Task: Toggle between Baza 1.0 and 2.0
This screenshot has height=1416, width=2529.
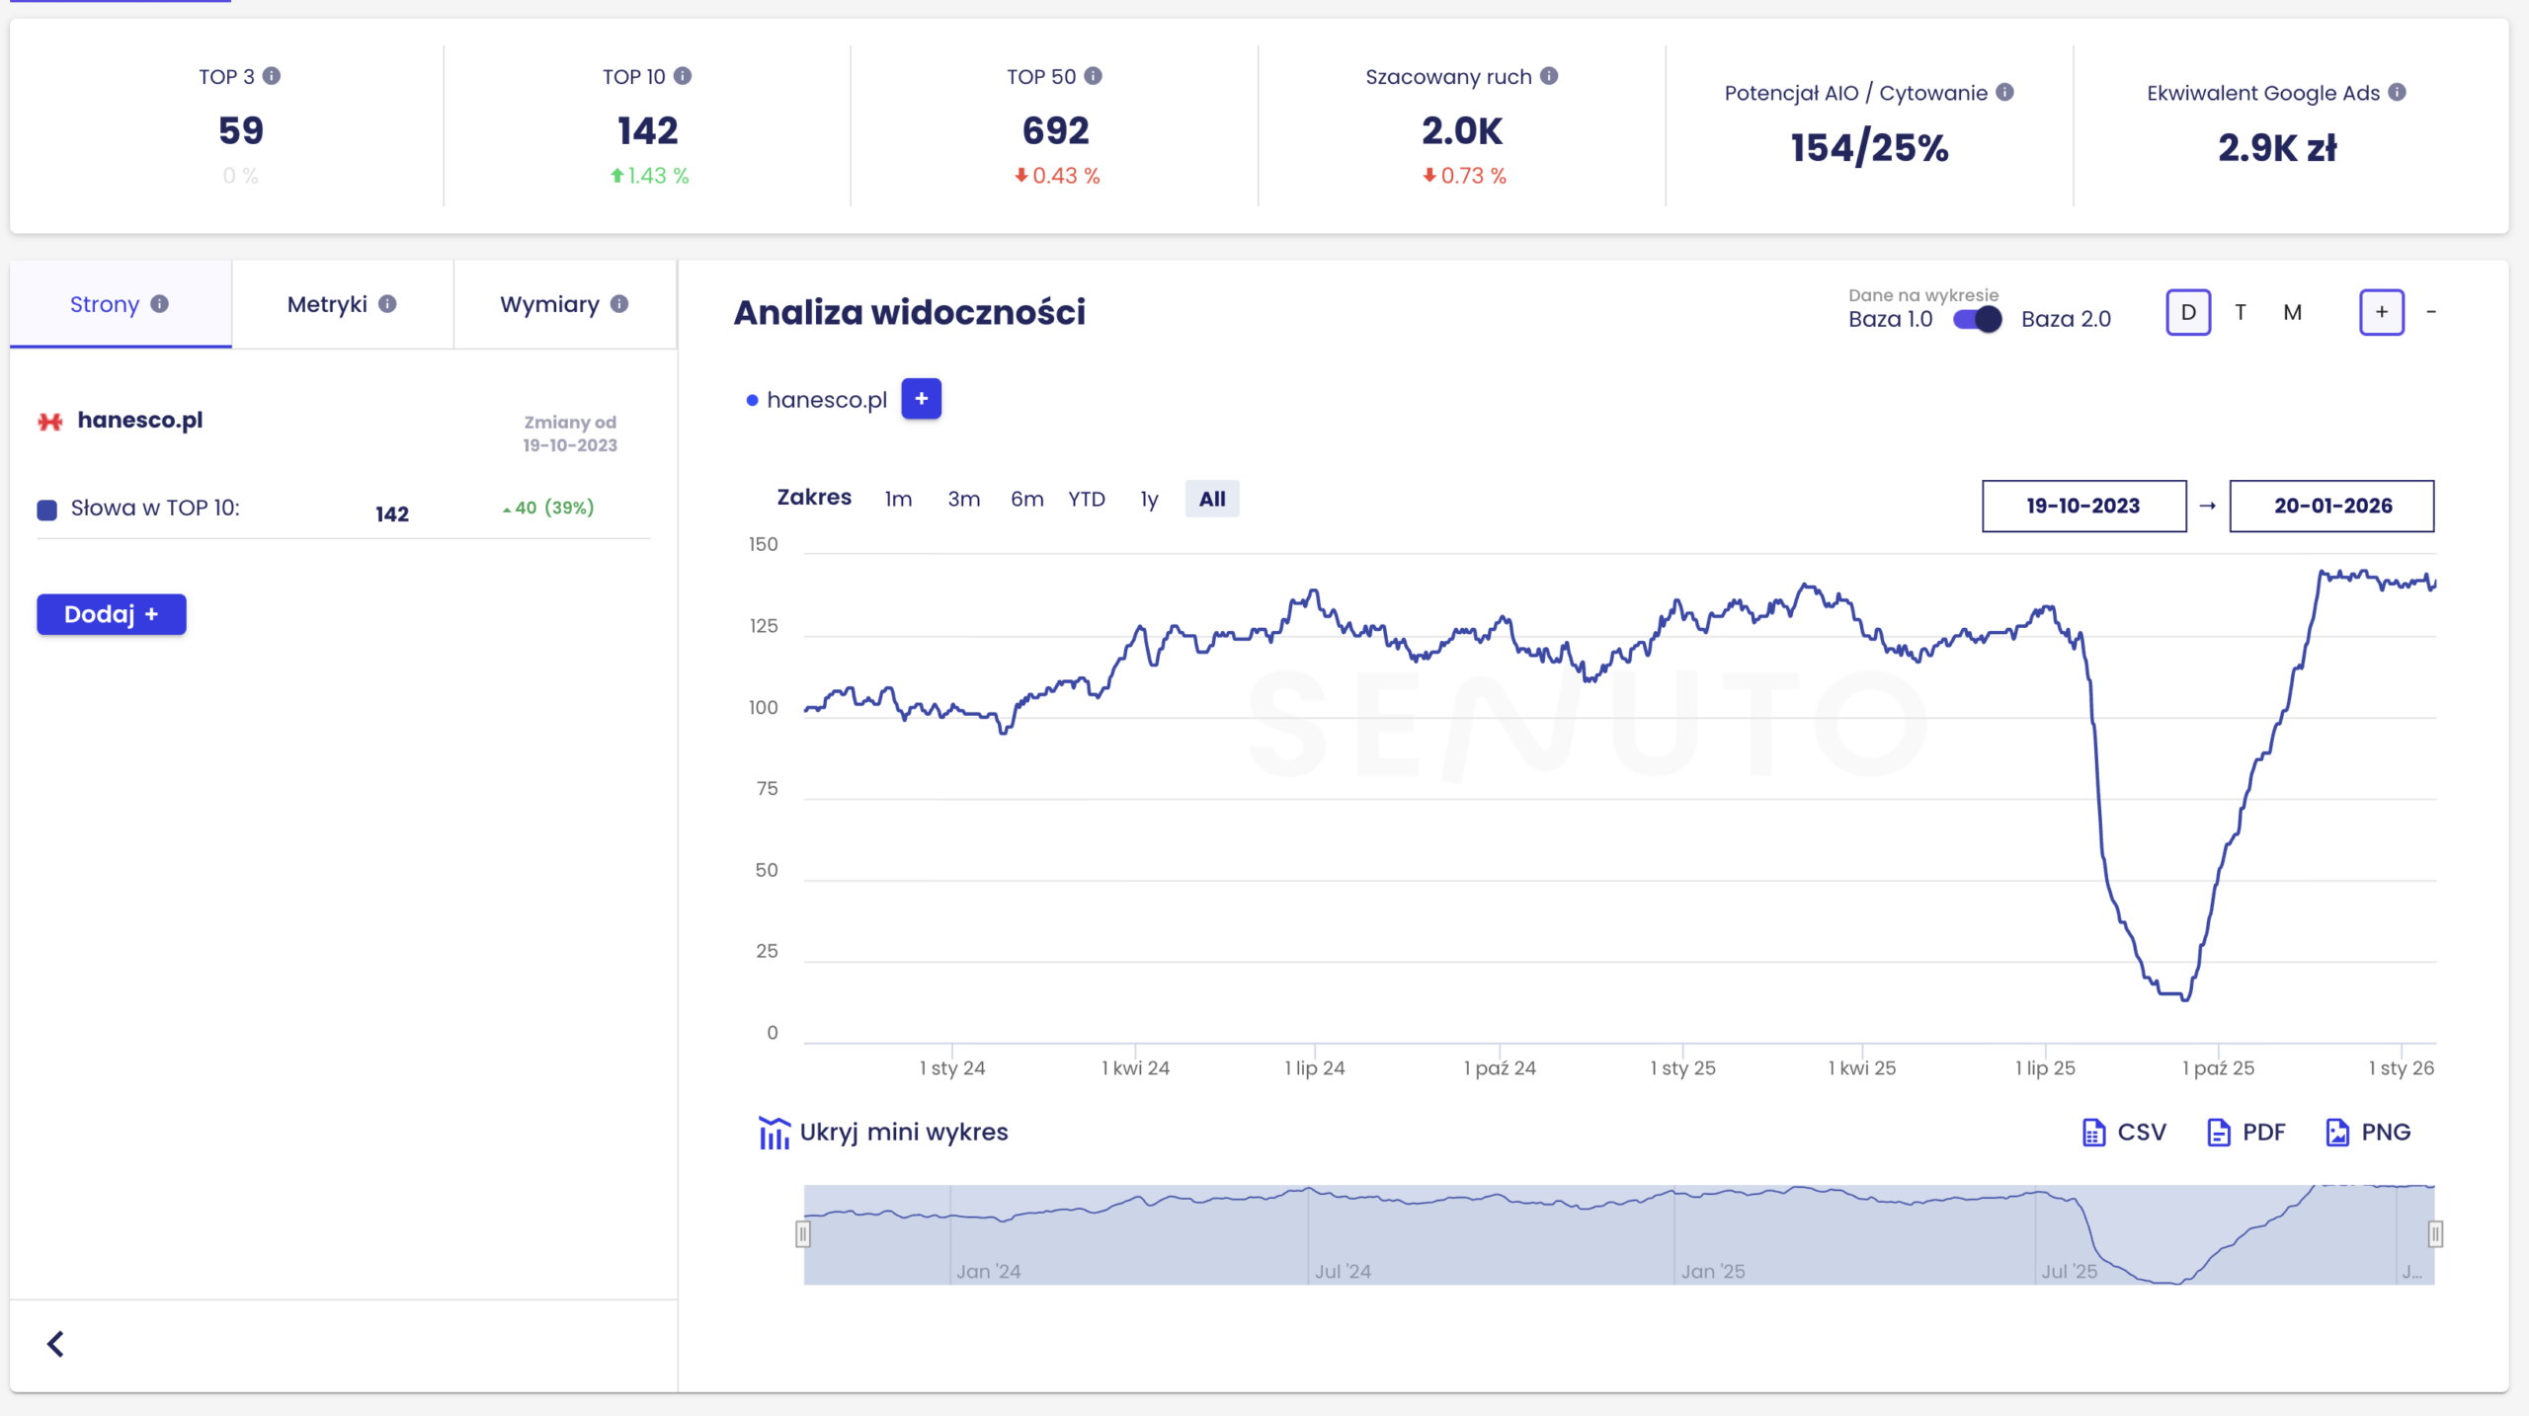Action: point(1977,319)
